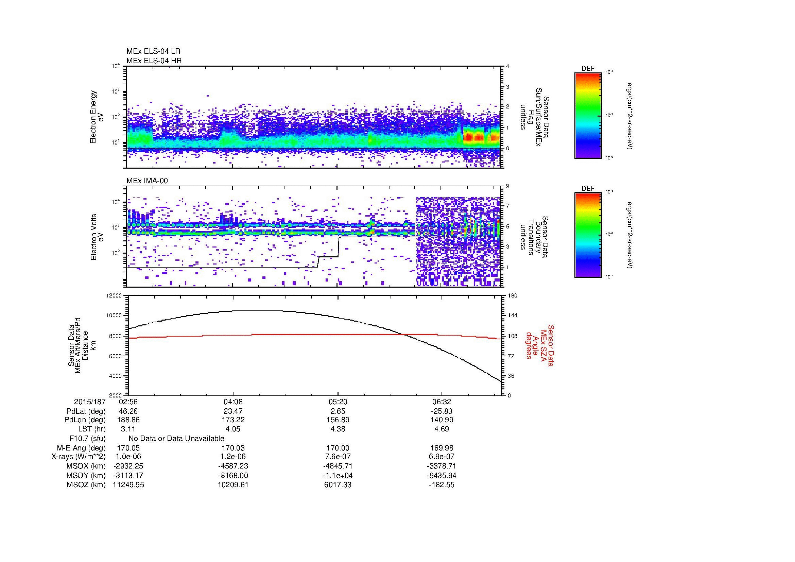Click PdLon value '156.89'
795x562 pixels.
(338, 420)
